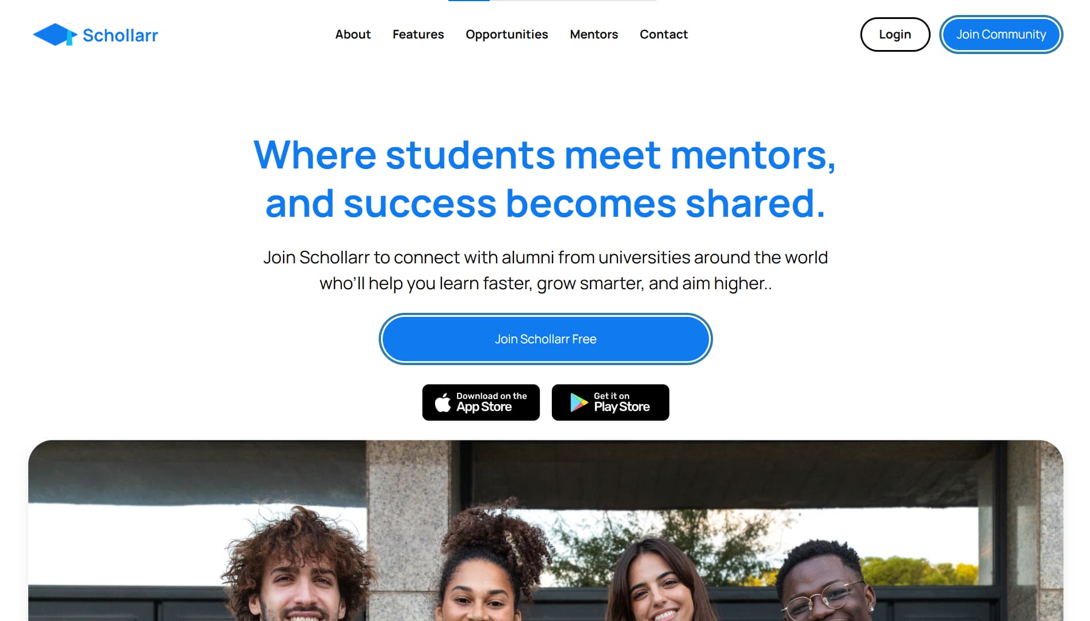1090x621 pixels.
Task: Click the hero headline about students and mentors
Action: click(x=545, y=179)
